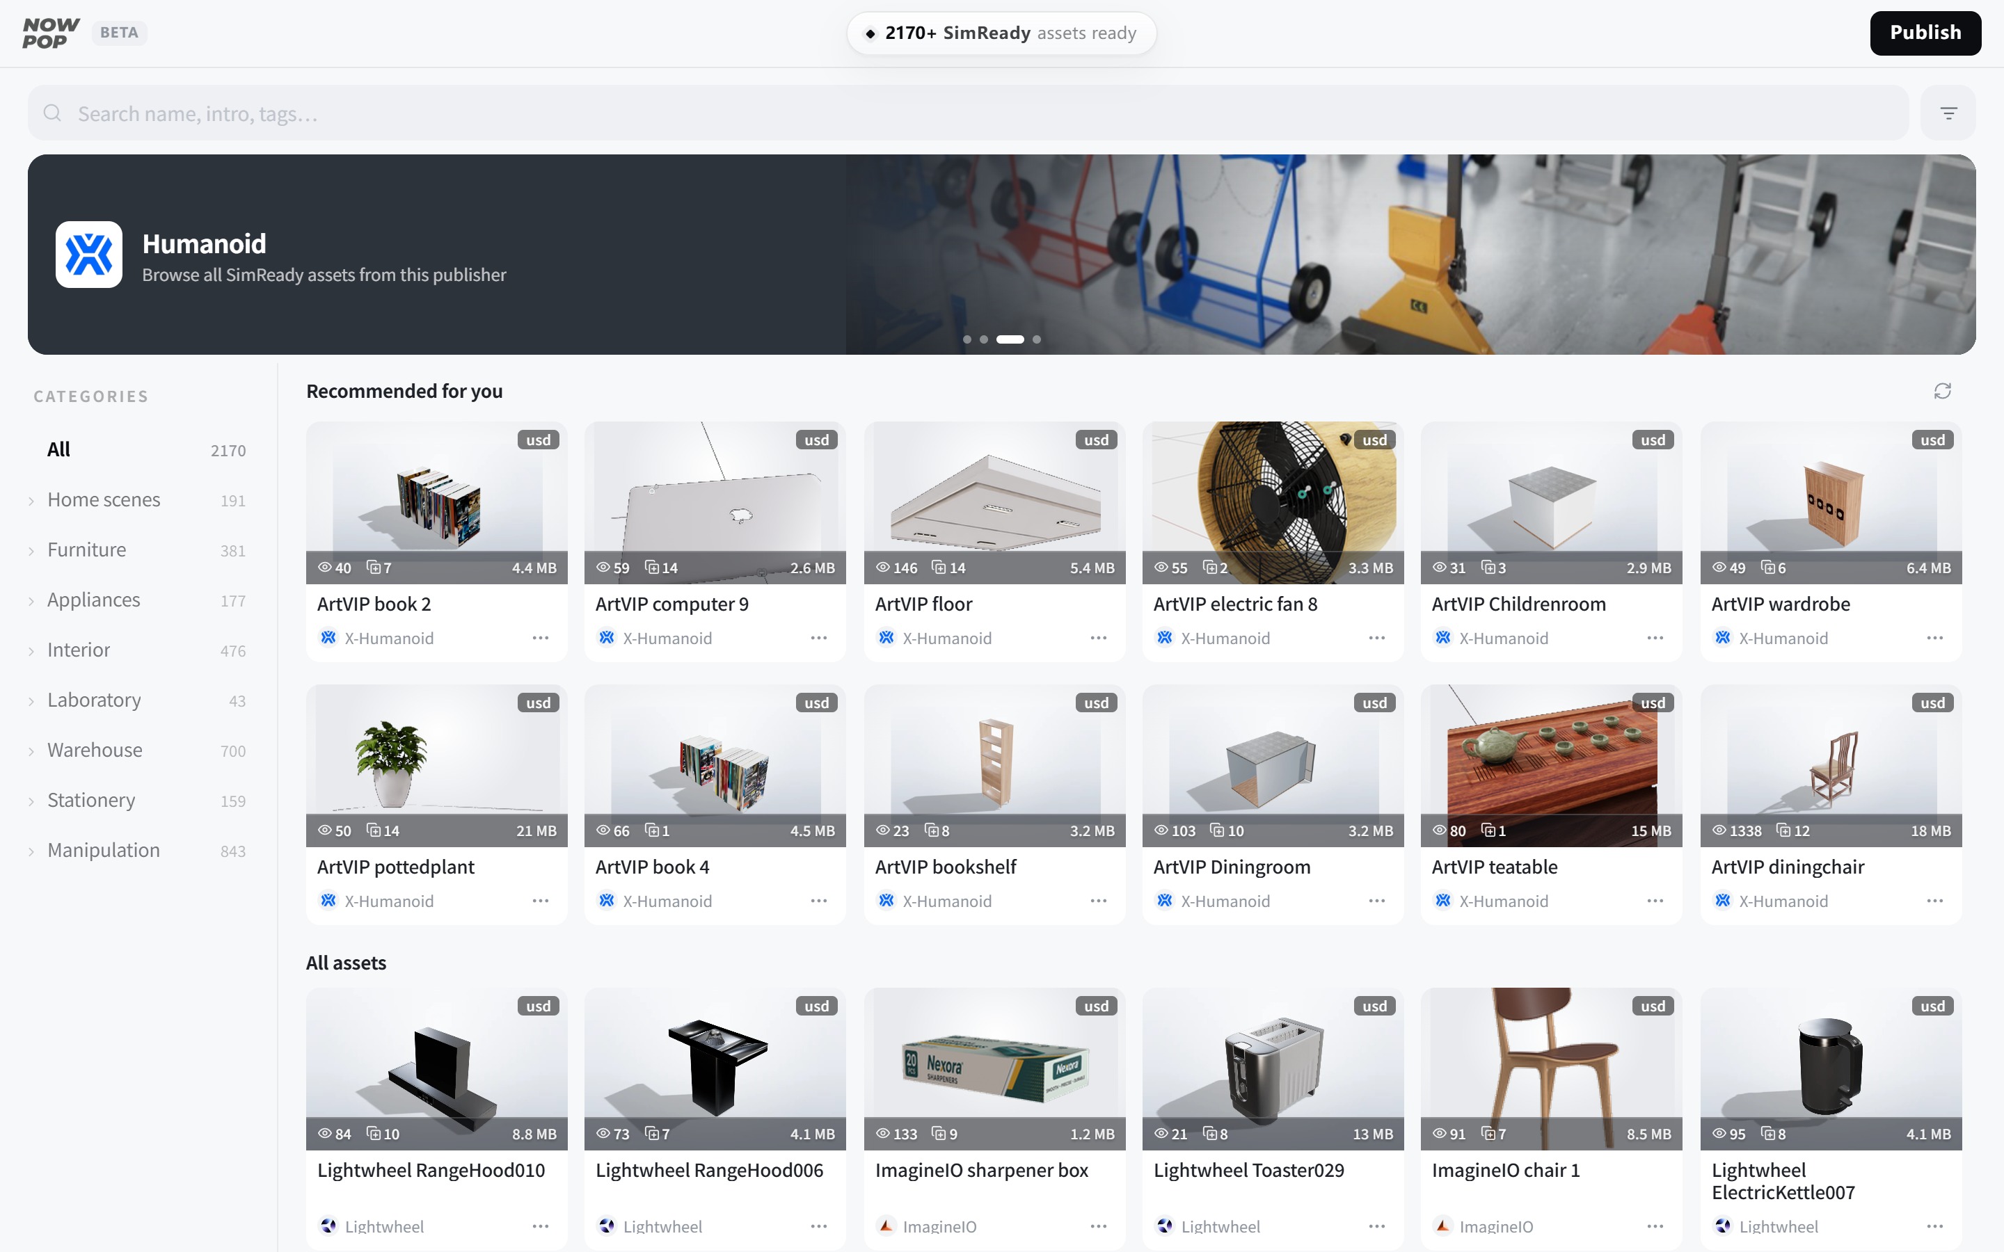Click the Humanoid publisher logo in banner
The image size is (2004, 1252).
click(88, 254)
